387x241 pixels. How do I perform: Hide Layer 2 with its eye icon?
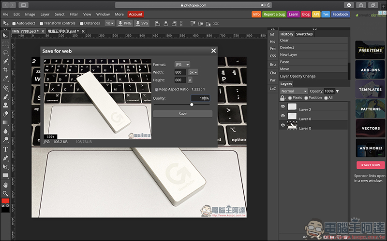coord(283,107)
